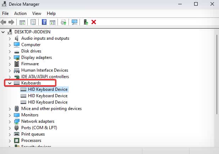Open the File menu

pyautogui.click(x=5, y=13)
